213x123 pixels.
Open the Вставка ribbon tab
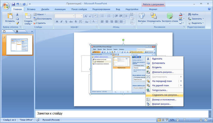point(31,9)
